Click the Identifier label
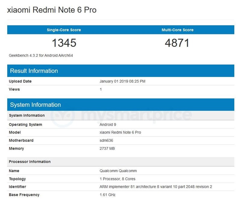241x199 pixels. 17,187
